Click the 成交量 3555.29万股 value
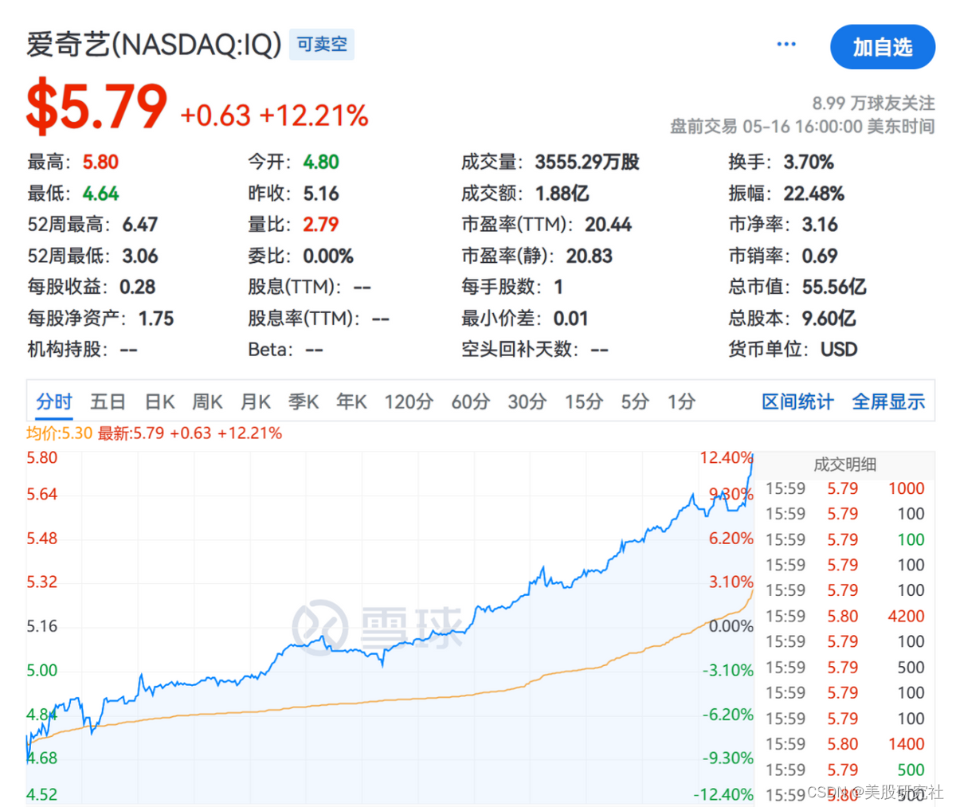Screen dimensions: 956x807 pos(587,163)
